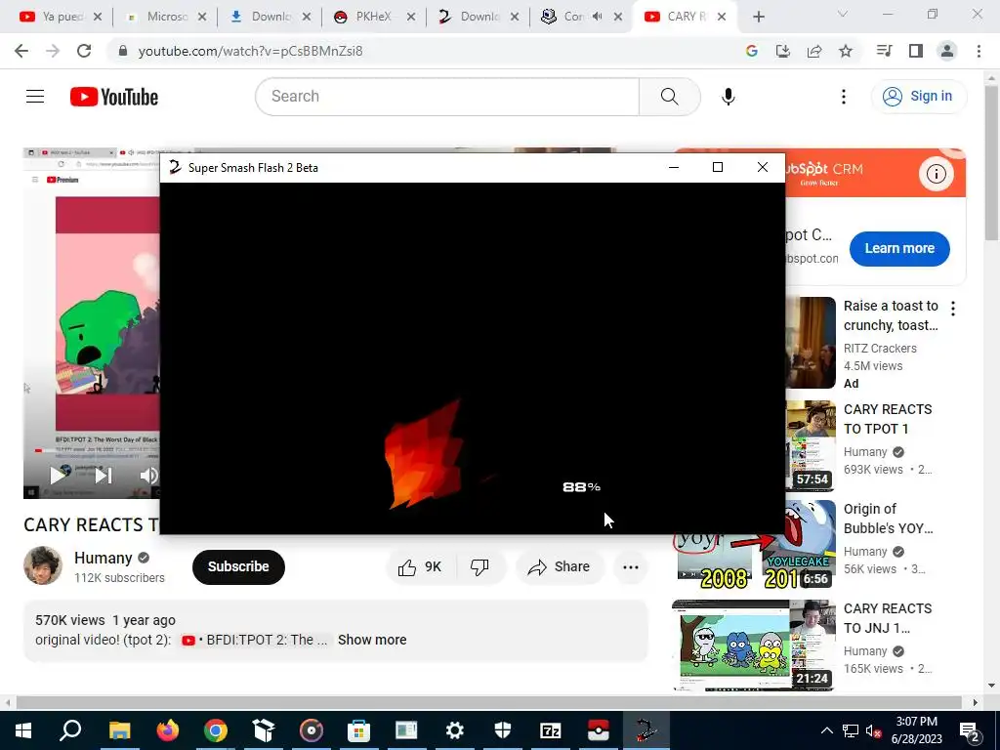Subscribe to Humany
The height and width of the screenshot is (750, 1000).
pos(238,567)
